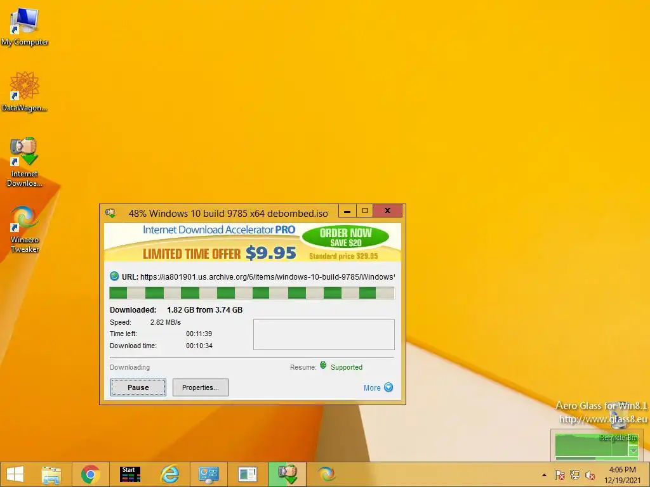Viewport: 650px width, 487px height.
Task: Click the More link text
Action: pos(372,387)
